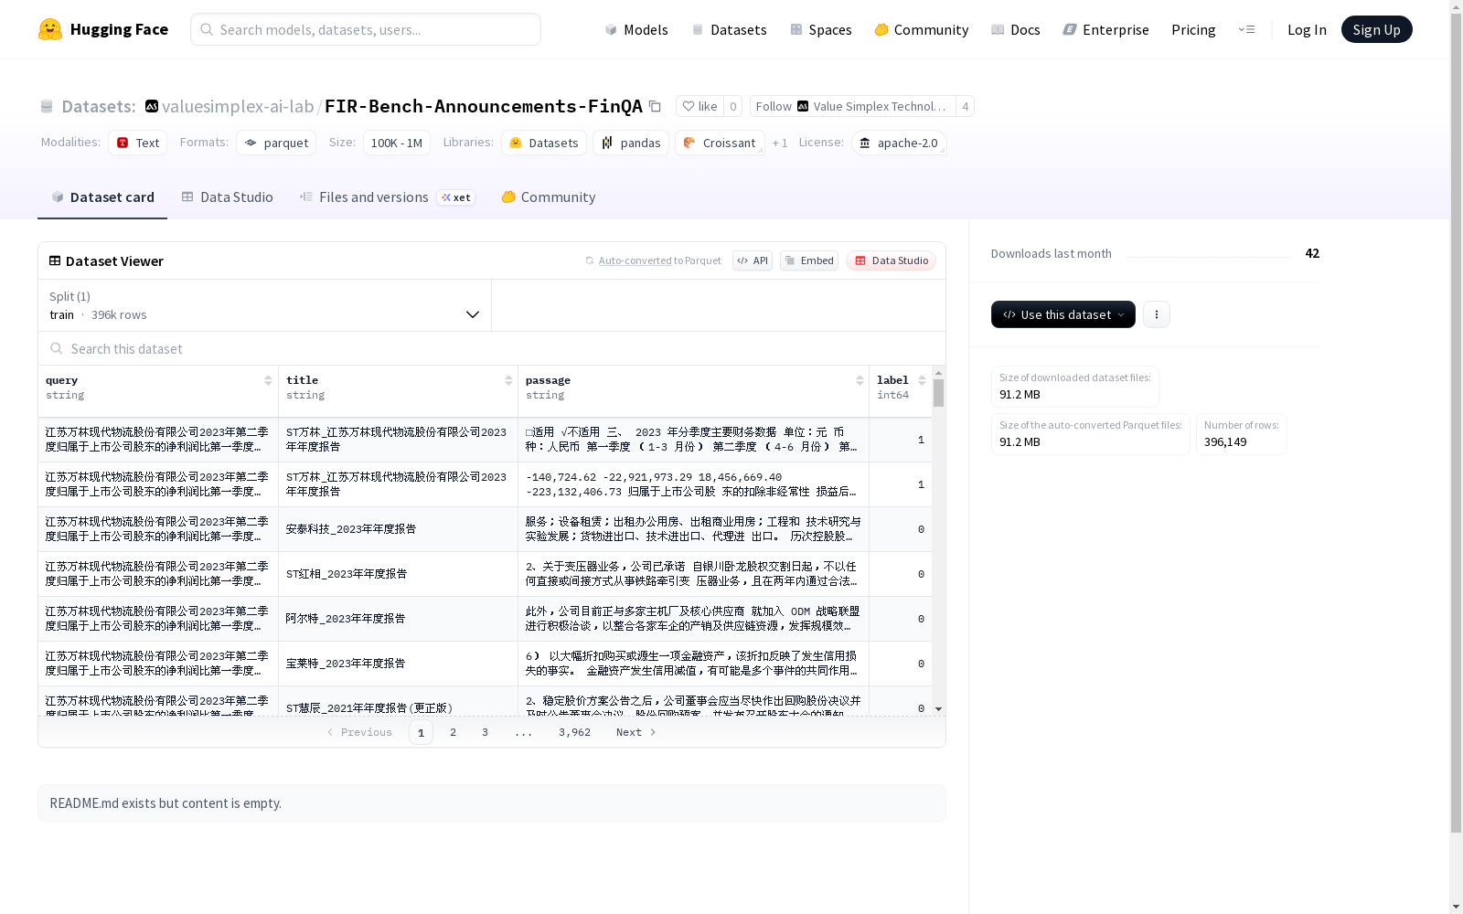This screenshot has width=1463, height=914.
Task: Click Log In
Action: [1307, 29]
